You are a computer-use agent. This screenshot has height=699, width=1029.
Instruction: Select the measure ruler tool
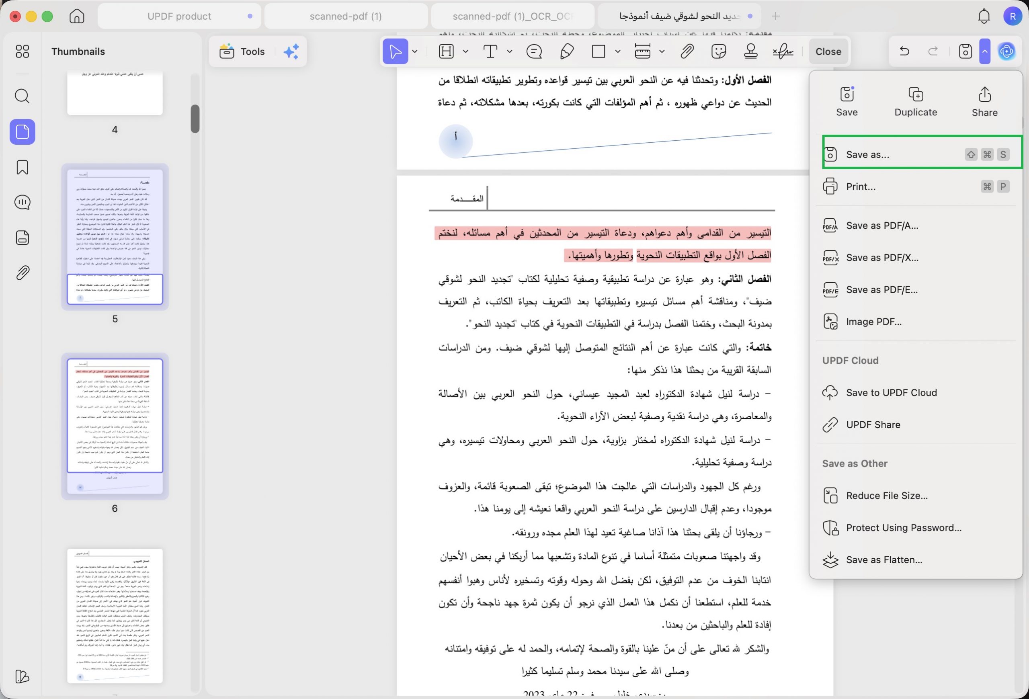[x=642, y=51]
